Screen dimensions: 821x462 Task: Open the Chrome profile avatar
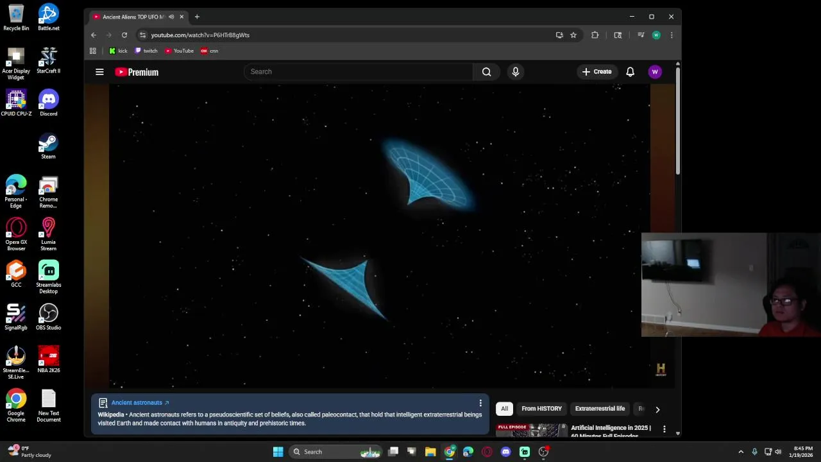(656, 35)
